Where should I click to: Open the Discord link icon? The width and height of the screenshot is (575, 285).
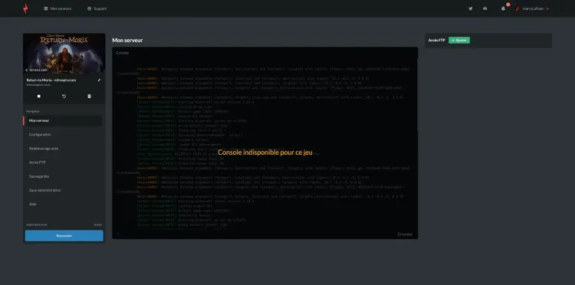point(485,8)
